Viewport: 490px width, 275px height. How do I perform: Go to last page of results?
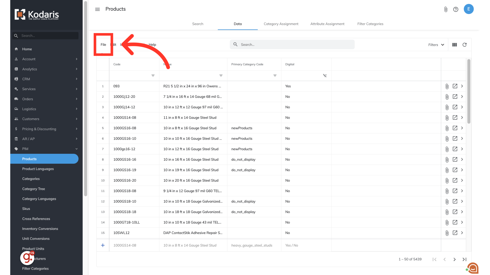464,259
